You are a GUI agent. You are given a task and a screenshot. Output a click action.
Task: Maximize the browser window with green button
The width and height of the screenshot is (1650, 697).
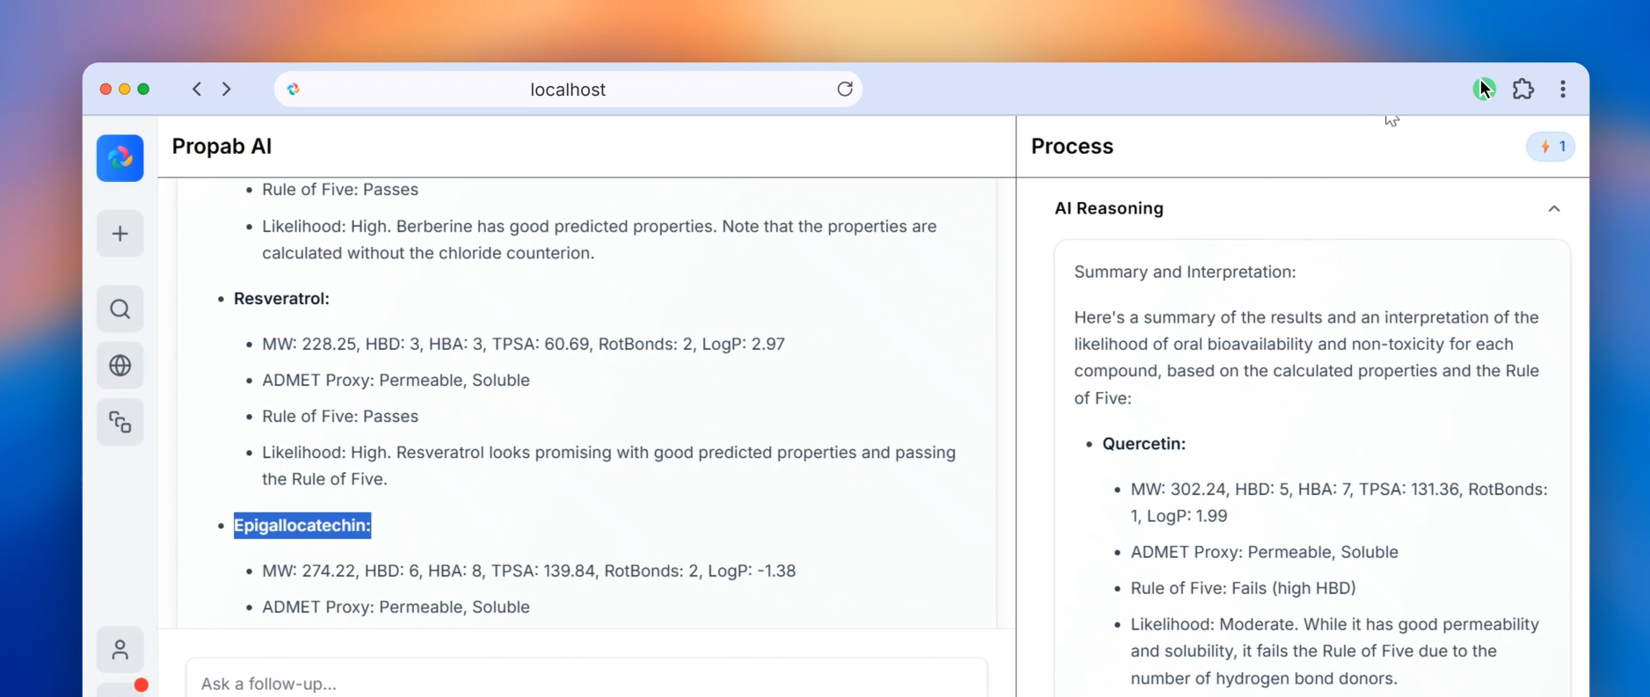pos(144,89)
